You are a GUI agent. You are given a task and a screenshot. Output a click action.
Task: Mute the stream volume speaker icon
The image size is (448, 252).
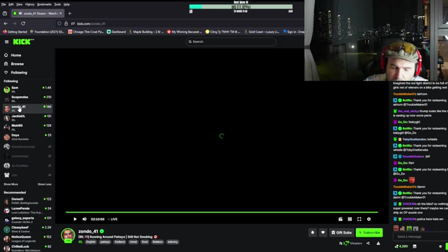click(x=84, y=219)
